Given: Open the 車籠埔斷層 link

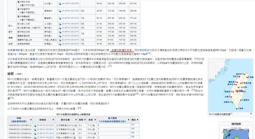Looking at the screenshot, I should (16, 50).
